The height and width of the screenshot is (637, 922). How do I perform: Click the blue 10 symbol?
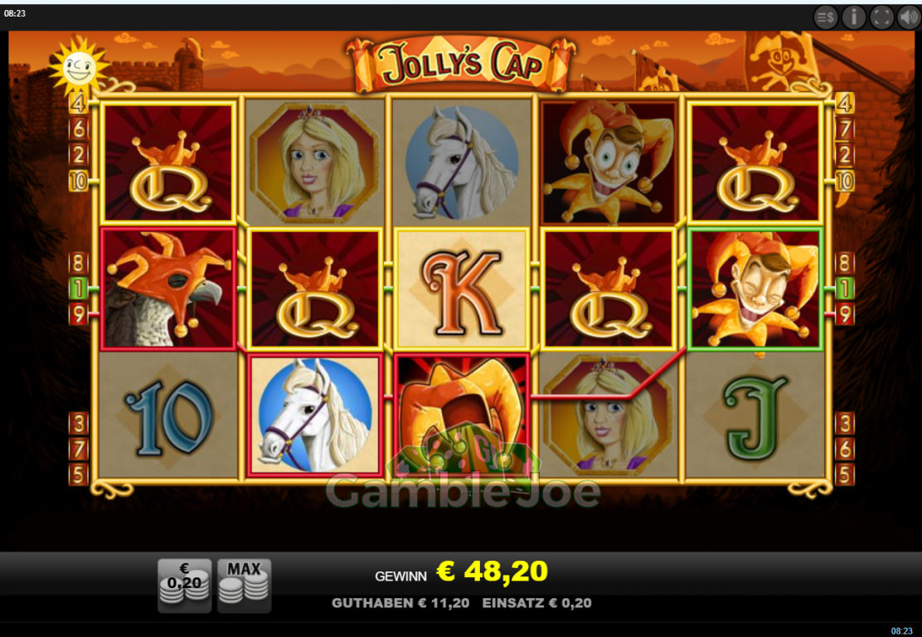point(169,416)
